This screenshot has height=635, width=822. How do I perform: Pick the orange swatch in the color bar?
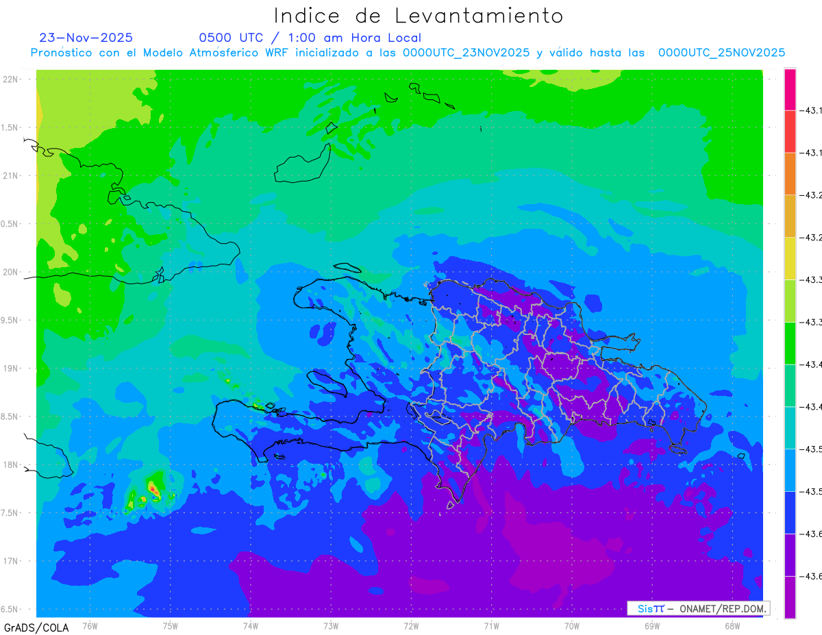pos(790,174)
